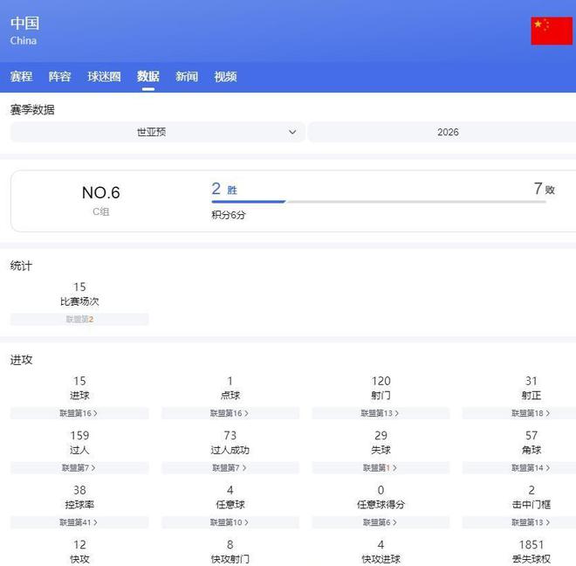Screen dimensions: 576x566
Task: Switch to the 阵容 tab
Action: (59, 77)
